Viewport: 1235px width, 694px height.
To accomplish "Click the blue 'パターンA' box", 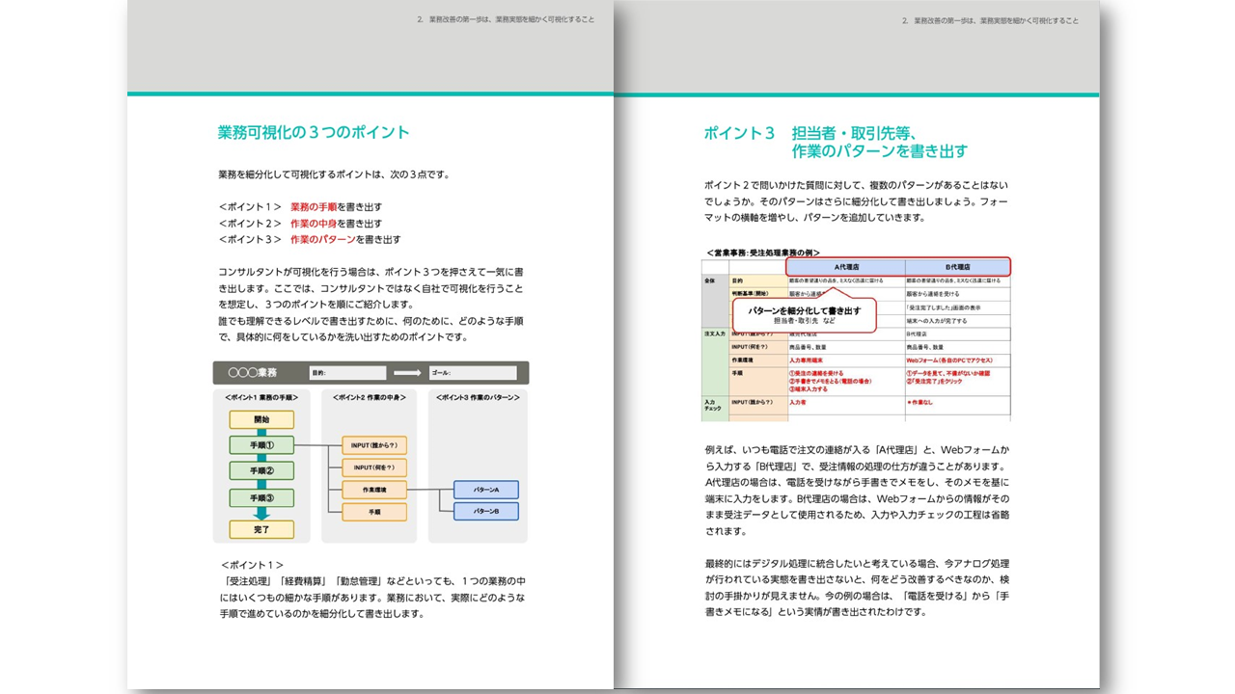I will pyautogui.click(x=486, y=490).
